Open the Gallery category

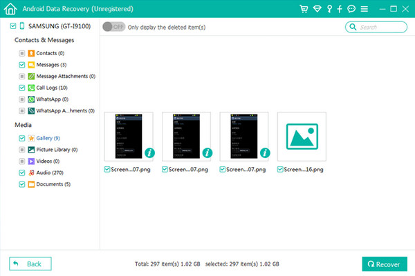tap(48, 138)
